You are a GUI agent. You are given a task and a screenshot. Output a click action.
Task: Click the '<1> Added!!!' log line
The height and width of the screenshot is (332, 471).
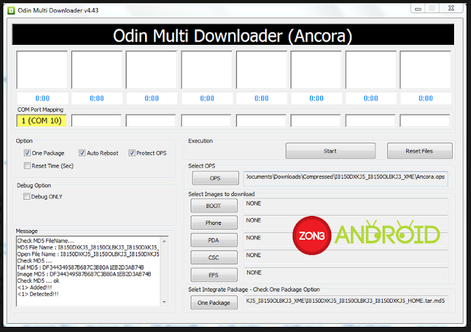click(x=35, y=287)
